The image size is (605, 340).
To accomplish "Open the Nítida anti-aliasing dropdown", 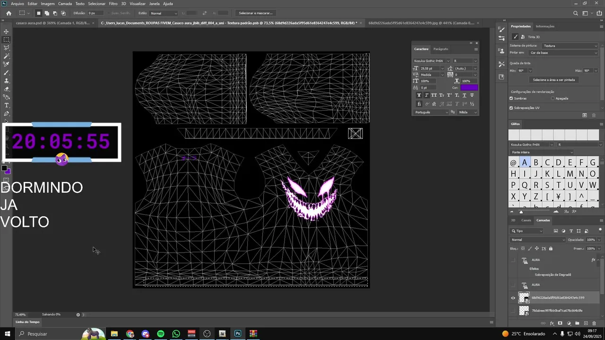I will pyautogui.click(x=467, y=112).
